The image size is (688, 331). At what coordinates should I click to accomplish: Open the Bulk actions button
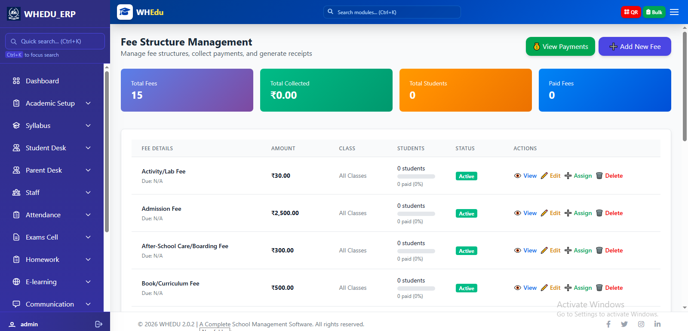pyautogui.click(x=654, y=12)
